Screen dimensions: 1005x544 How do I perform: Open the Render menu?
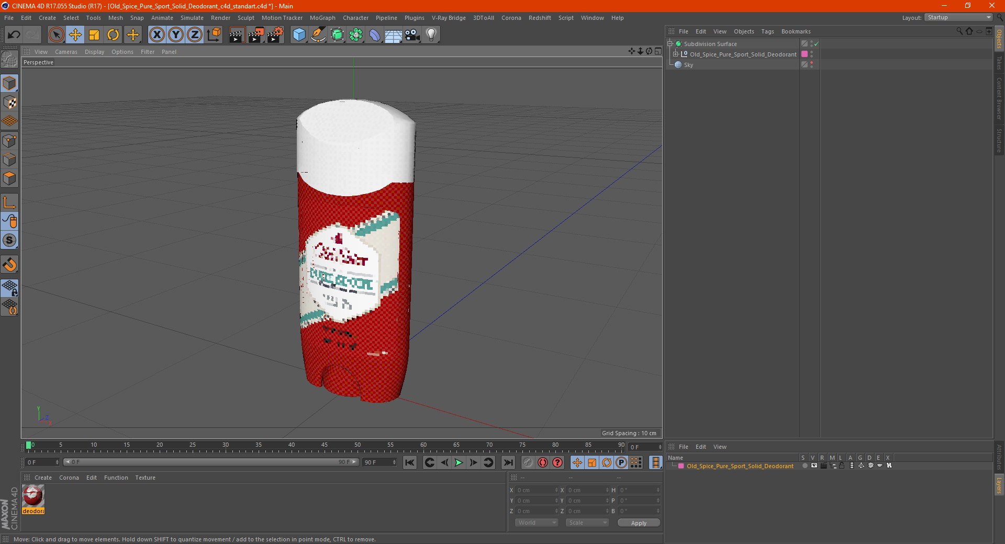coord(220,18)
